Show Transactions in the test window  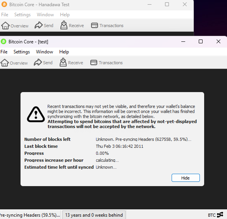point(107,63)
